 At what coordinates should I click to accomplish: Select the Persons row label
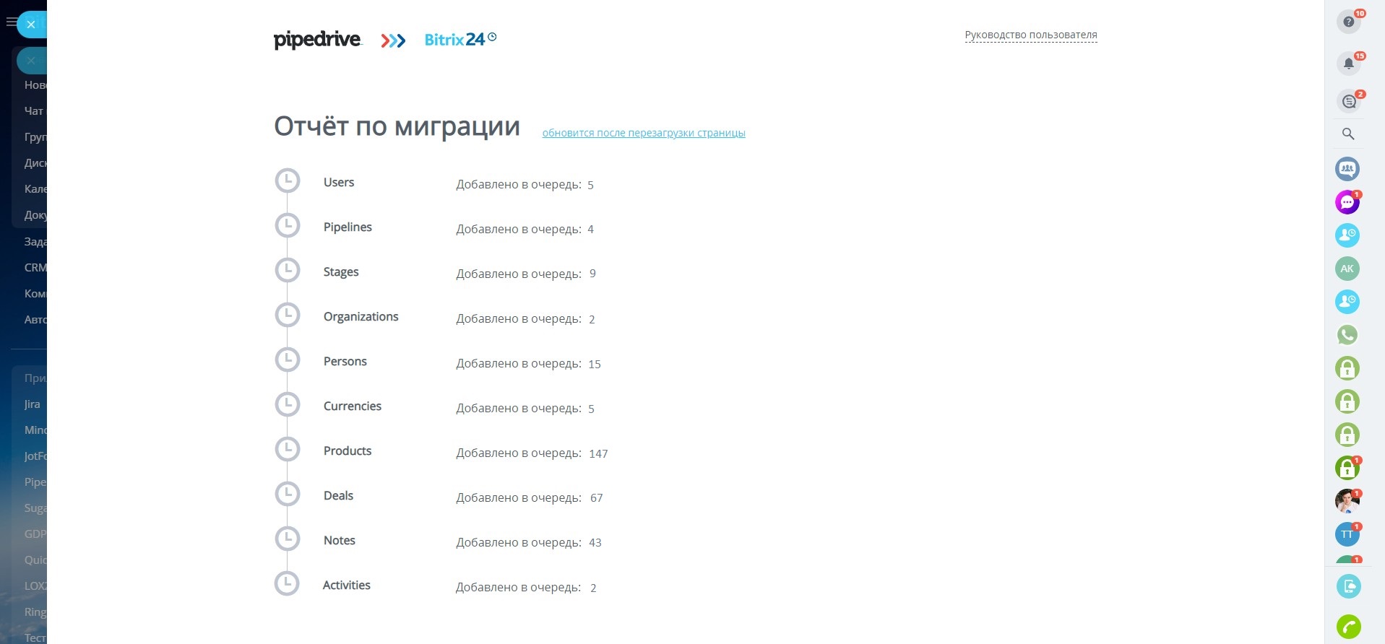point(345,361)
